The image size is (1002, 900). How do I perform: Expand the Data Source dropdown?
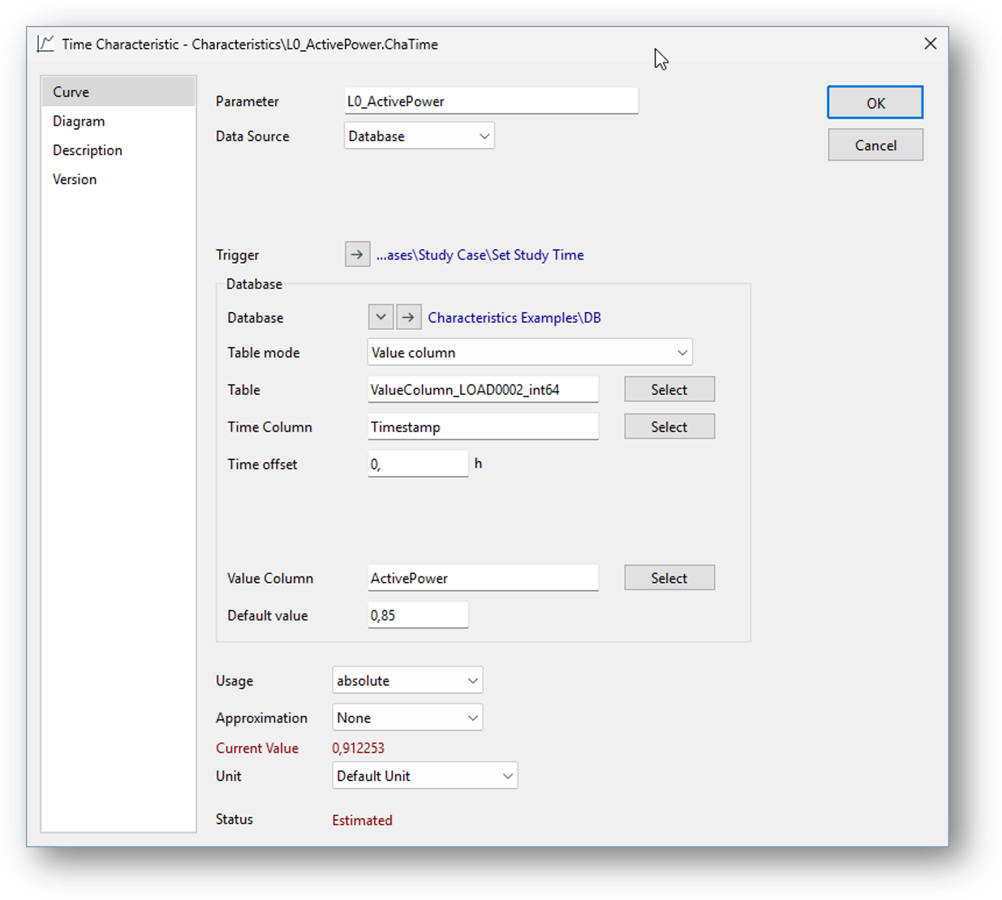419,136
